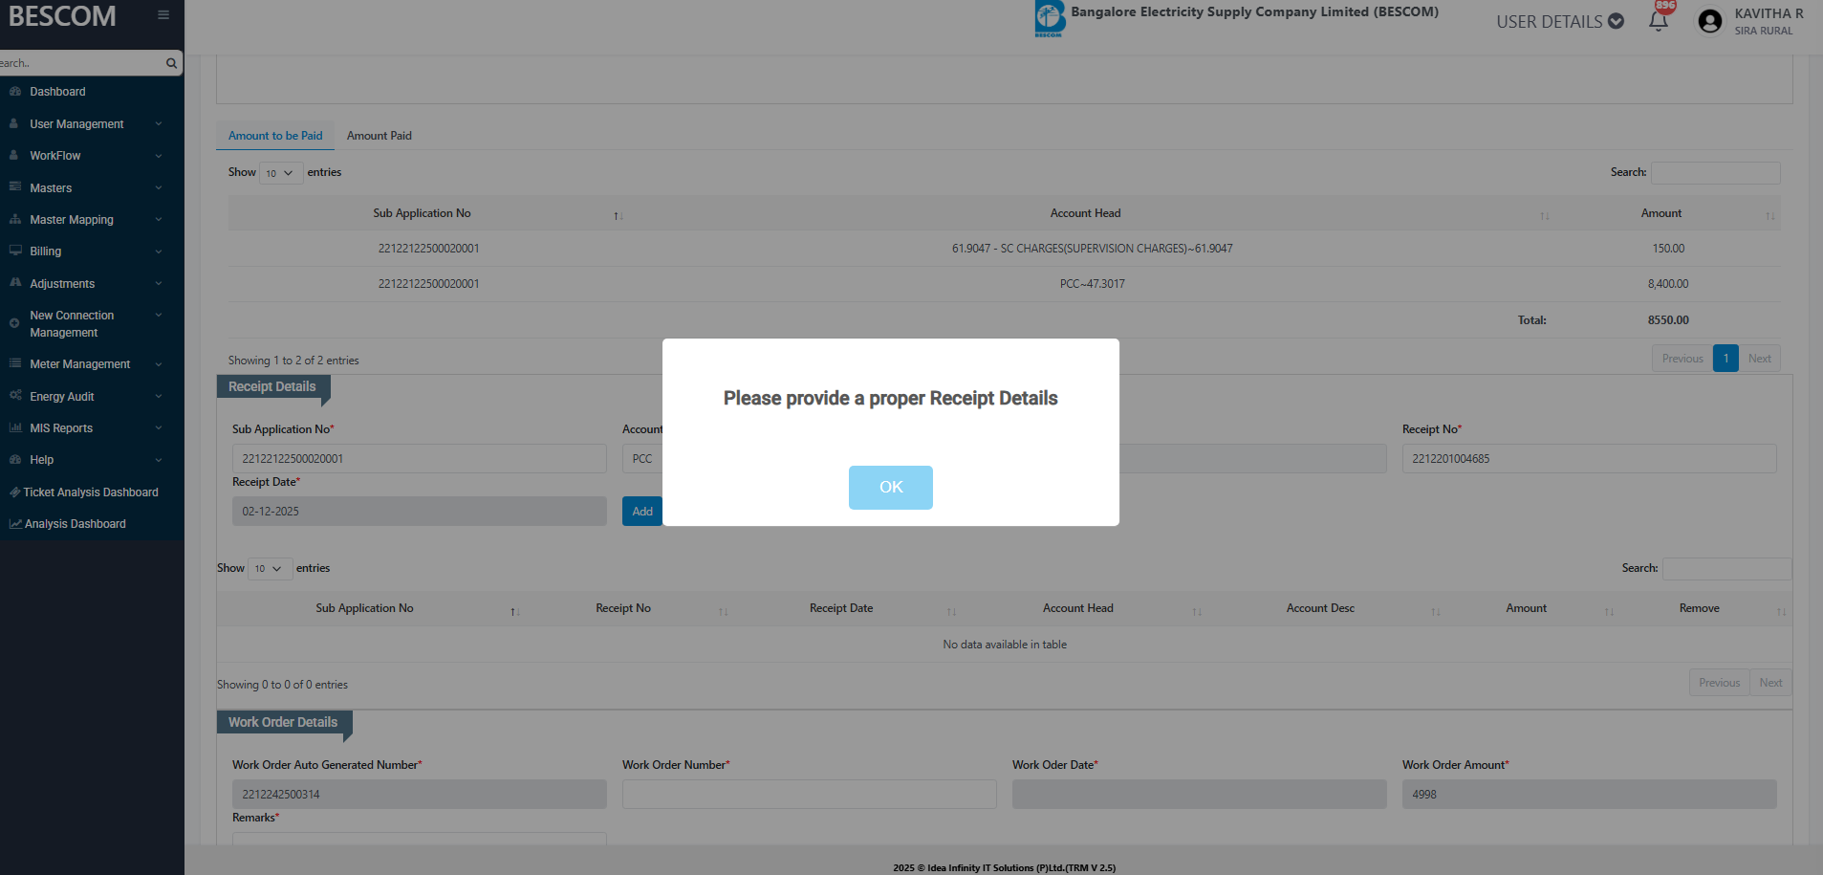
Task: Expand the Adjustments menu chevron
Action: click(159, 283)
